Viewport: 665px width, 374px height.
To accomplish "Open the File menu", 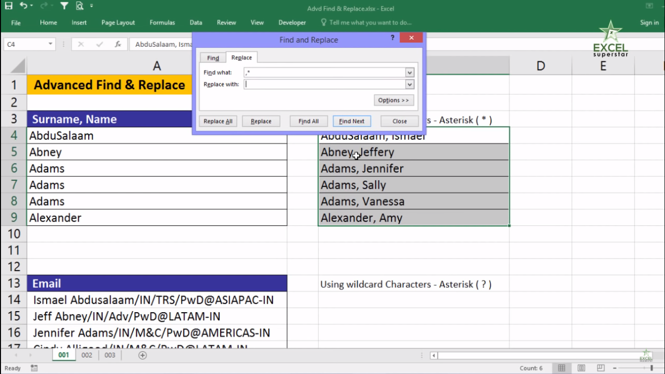I will coord(16,22).
